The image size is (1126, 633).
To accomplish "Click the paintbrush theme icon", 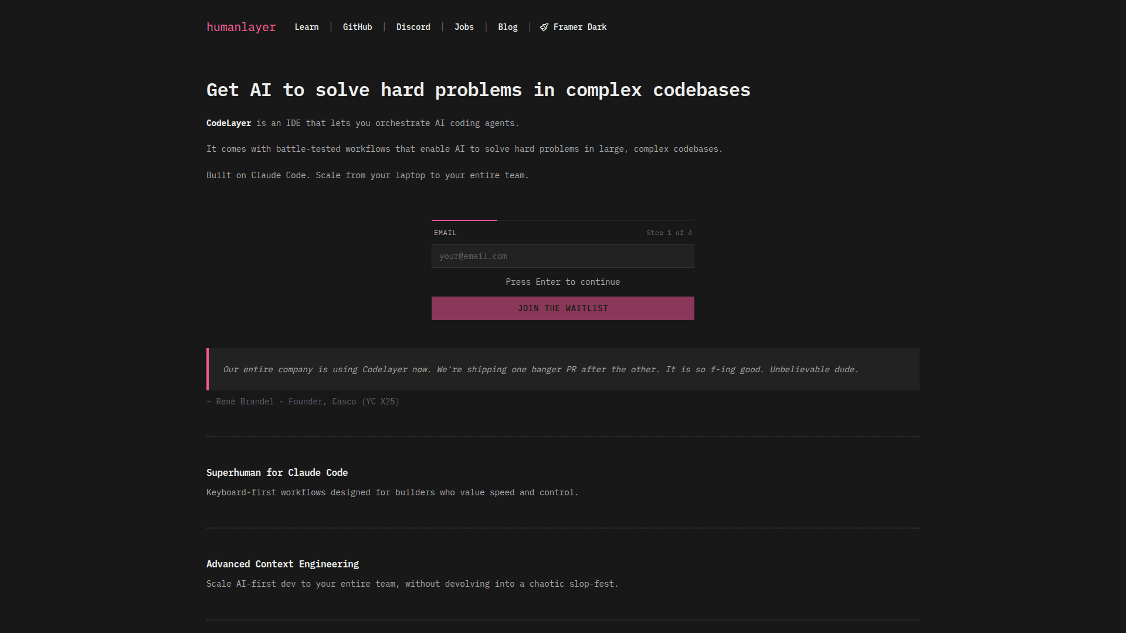I will pos(544,27).
